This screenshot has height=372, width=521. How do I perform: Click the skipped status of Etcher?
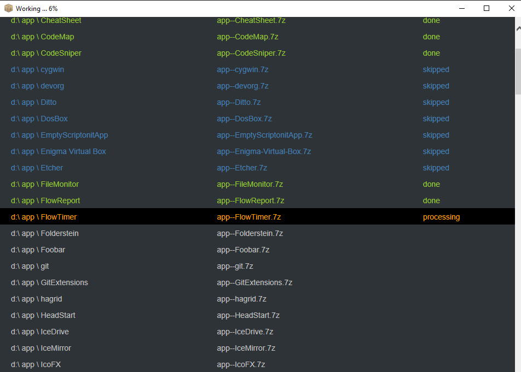point(436,168)
